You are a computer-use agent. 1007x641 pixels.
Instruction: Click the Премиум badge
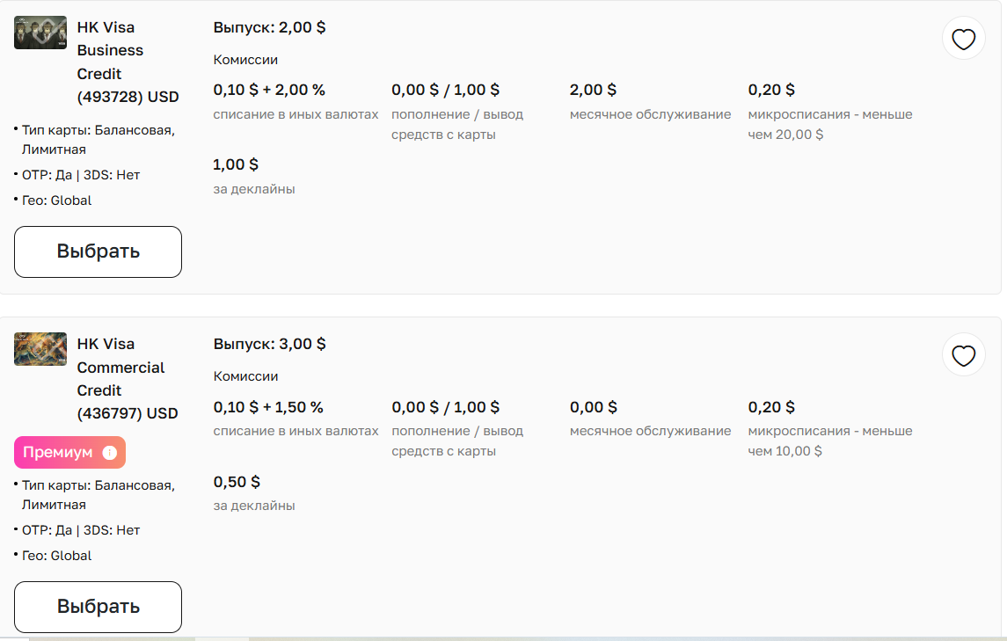pos(70,452)
